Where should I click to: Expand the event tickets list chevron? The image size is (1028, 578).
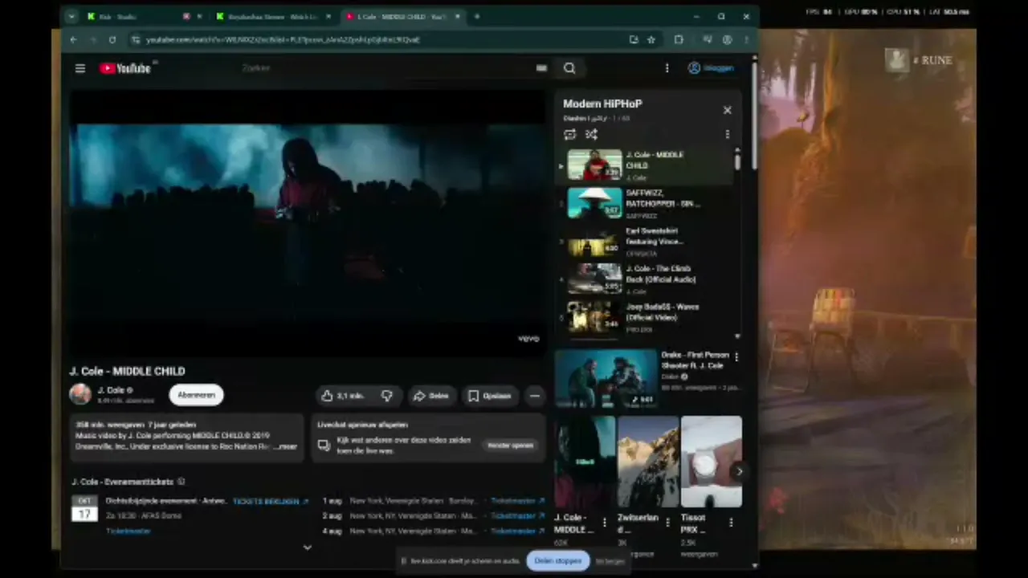[307, 547]
